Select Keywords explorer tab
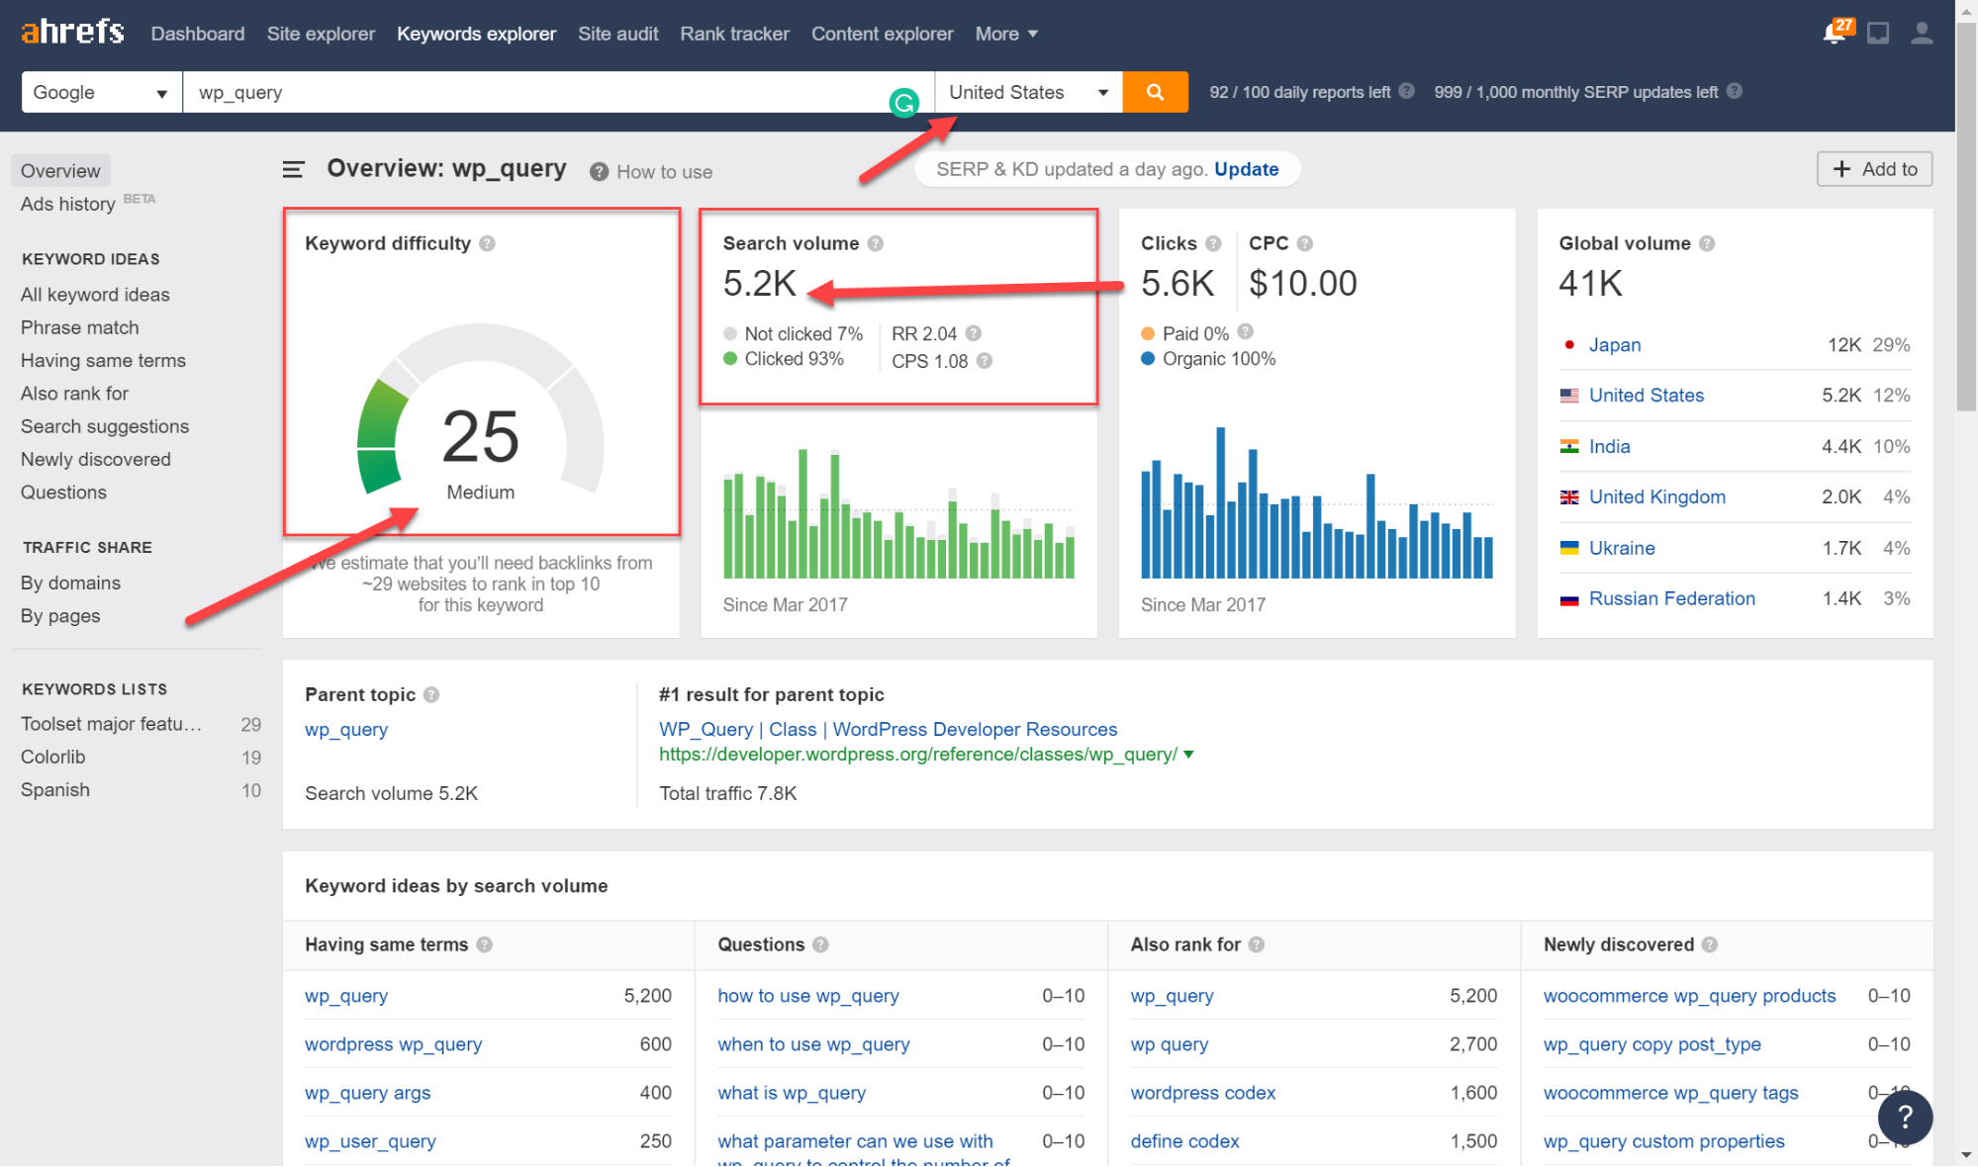 pos(476,34)
